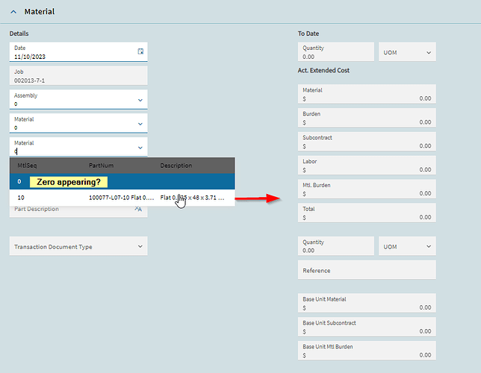The height and width of the screenshot is (373, 481).
Task: Click the Material section heading
Action: 40,12
